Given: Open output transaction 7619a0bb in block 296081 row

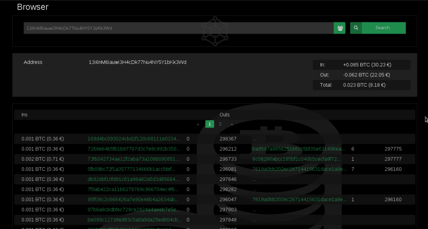Looking at the screenshot, I should click(299, 169).
